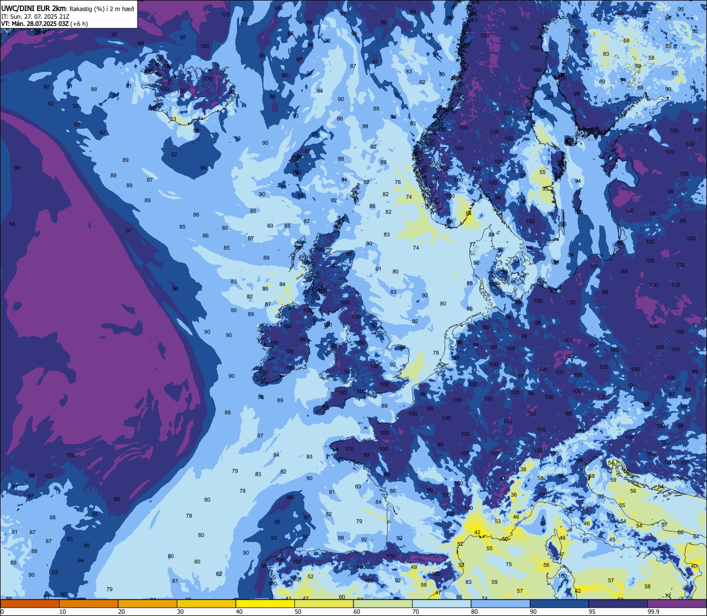This screenshot has height=616, width=707.
Task: Click the humidity value '45' on the map
Action: [612, 539]
